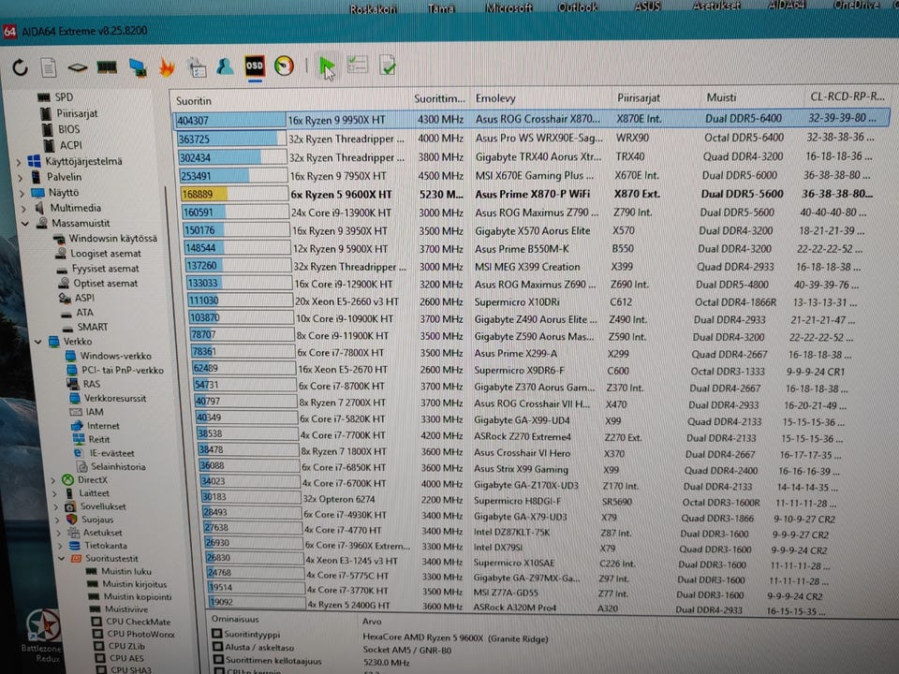Image resolution: width=899 pixels, height=674 pixels.
Task: Toggle the OSD panel icon
Action: [255, 66]
